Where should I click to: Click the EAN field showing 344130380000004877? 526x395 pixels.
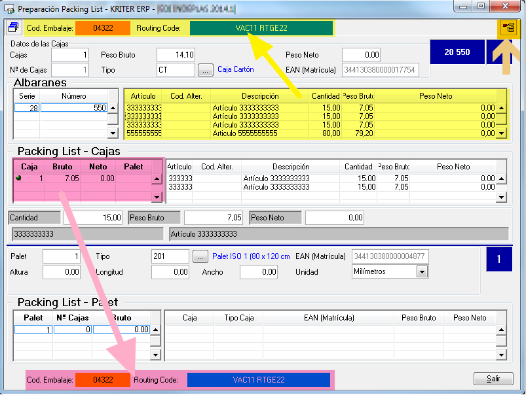pyautogui.click(x=390, y=256)
